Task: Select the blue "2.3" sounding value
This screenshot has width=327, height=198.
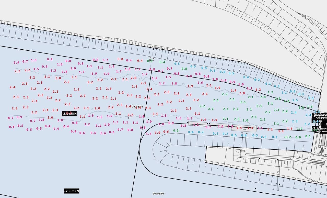Action: coord(295,121)
